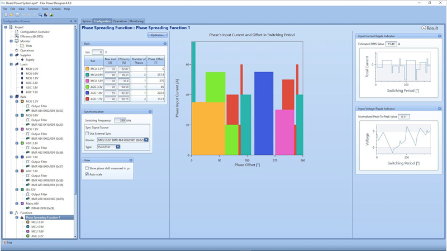This screenshot has width=447, height=251.
Task: Click the Optimize button
Action: (157, 35)
